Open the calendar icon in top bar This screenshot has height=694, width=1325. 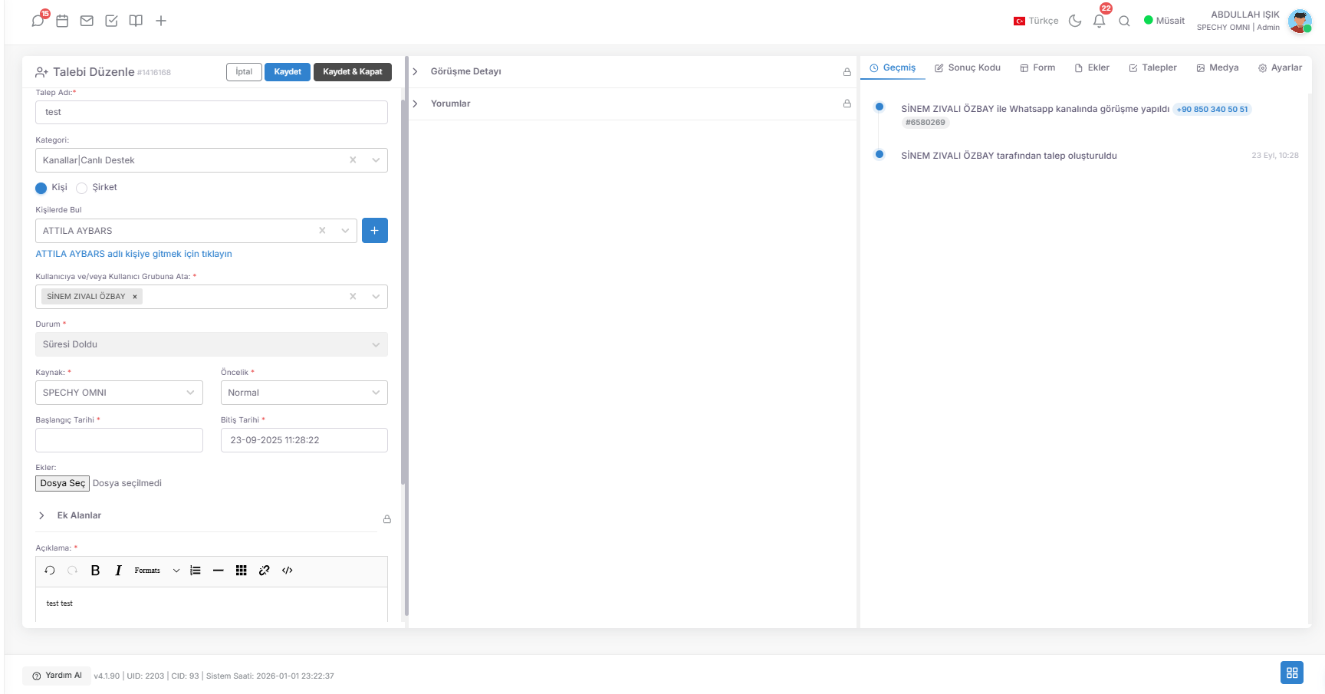(62, 21)
